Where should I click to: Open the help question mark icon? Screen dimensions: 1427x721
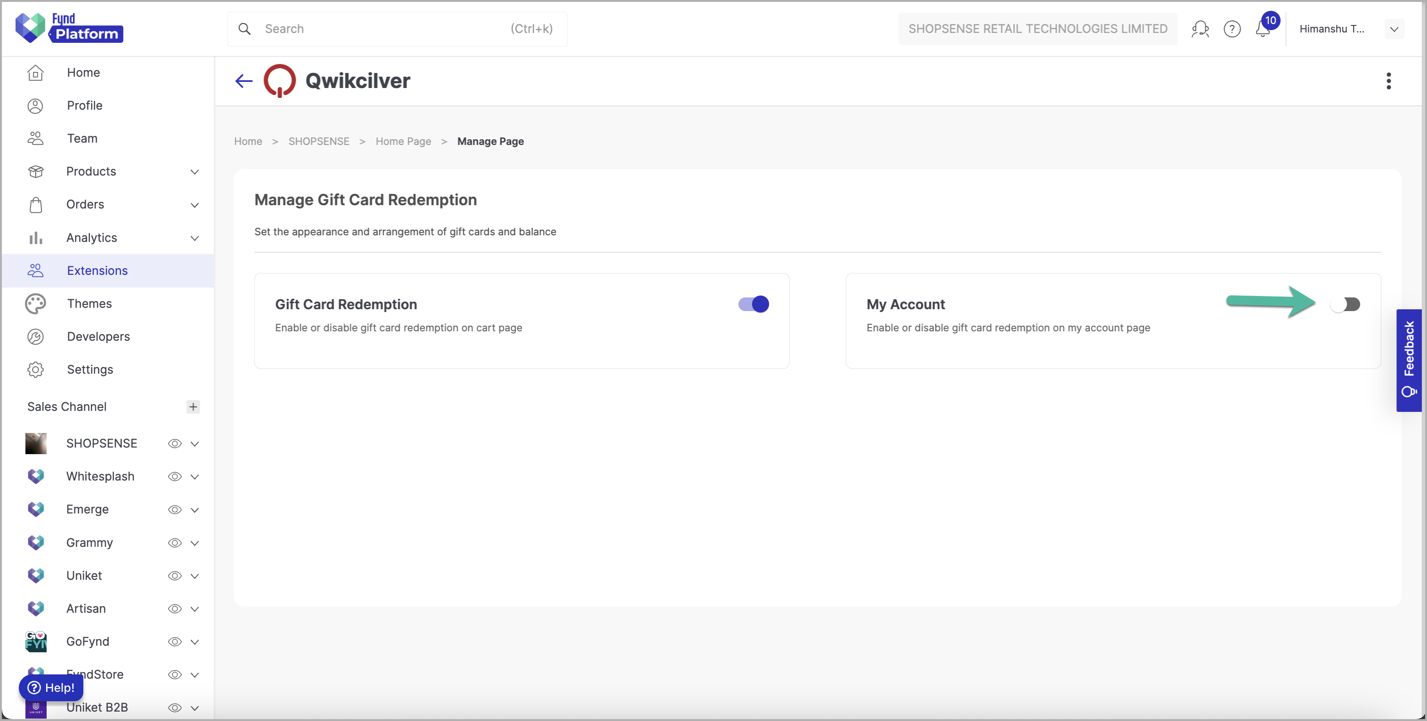tap(1232, 29)
